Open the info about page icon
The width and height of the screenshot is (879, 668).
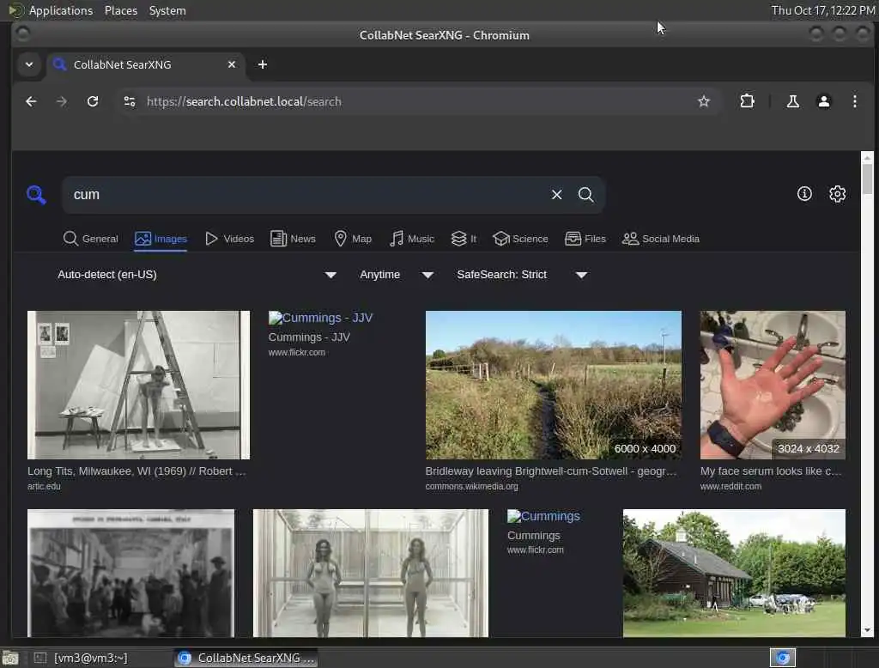pos(804,194)
